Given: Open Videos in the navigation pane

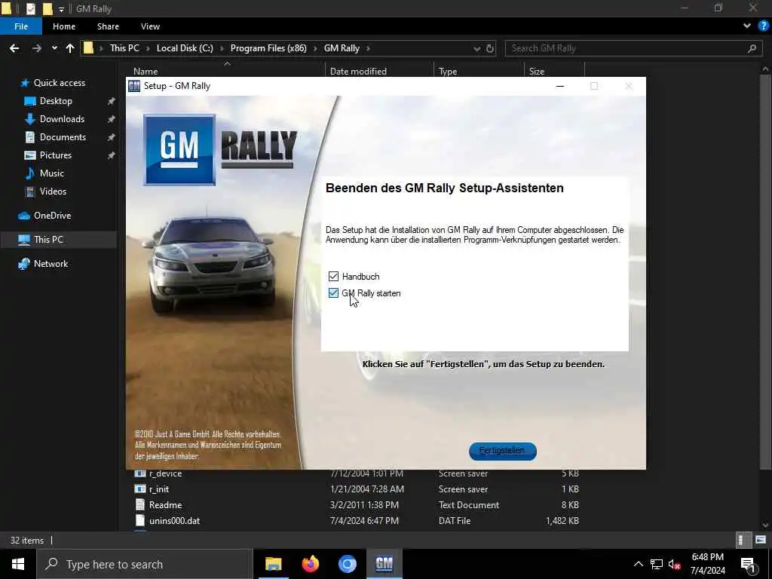Looking at the screenshot, I should point(53,191).
